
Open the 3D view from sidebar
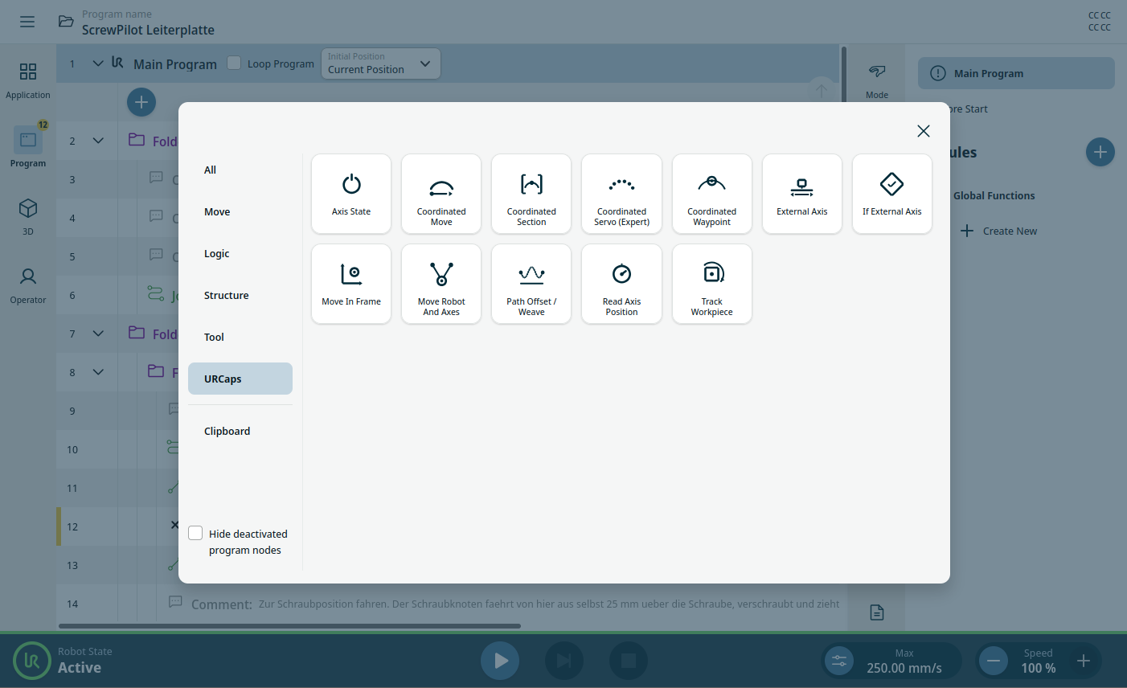click(x=28, y=217)
